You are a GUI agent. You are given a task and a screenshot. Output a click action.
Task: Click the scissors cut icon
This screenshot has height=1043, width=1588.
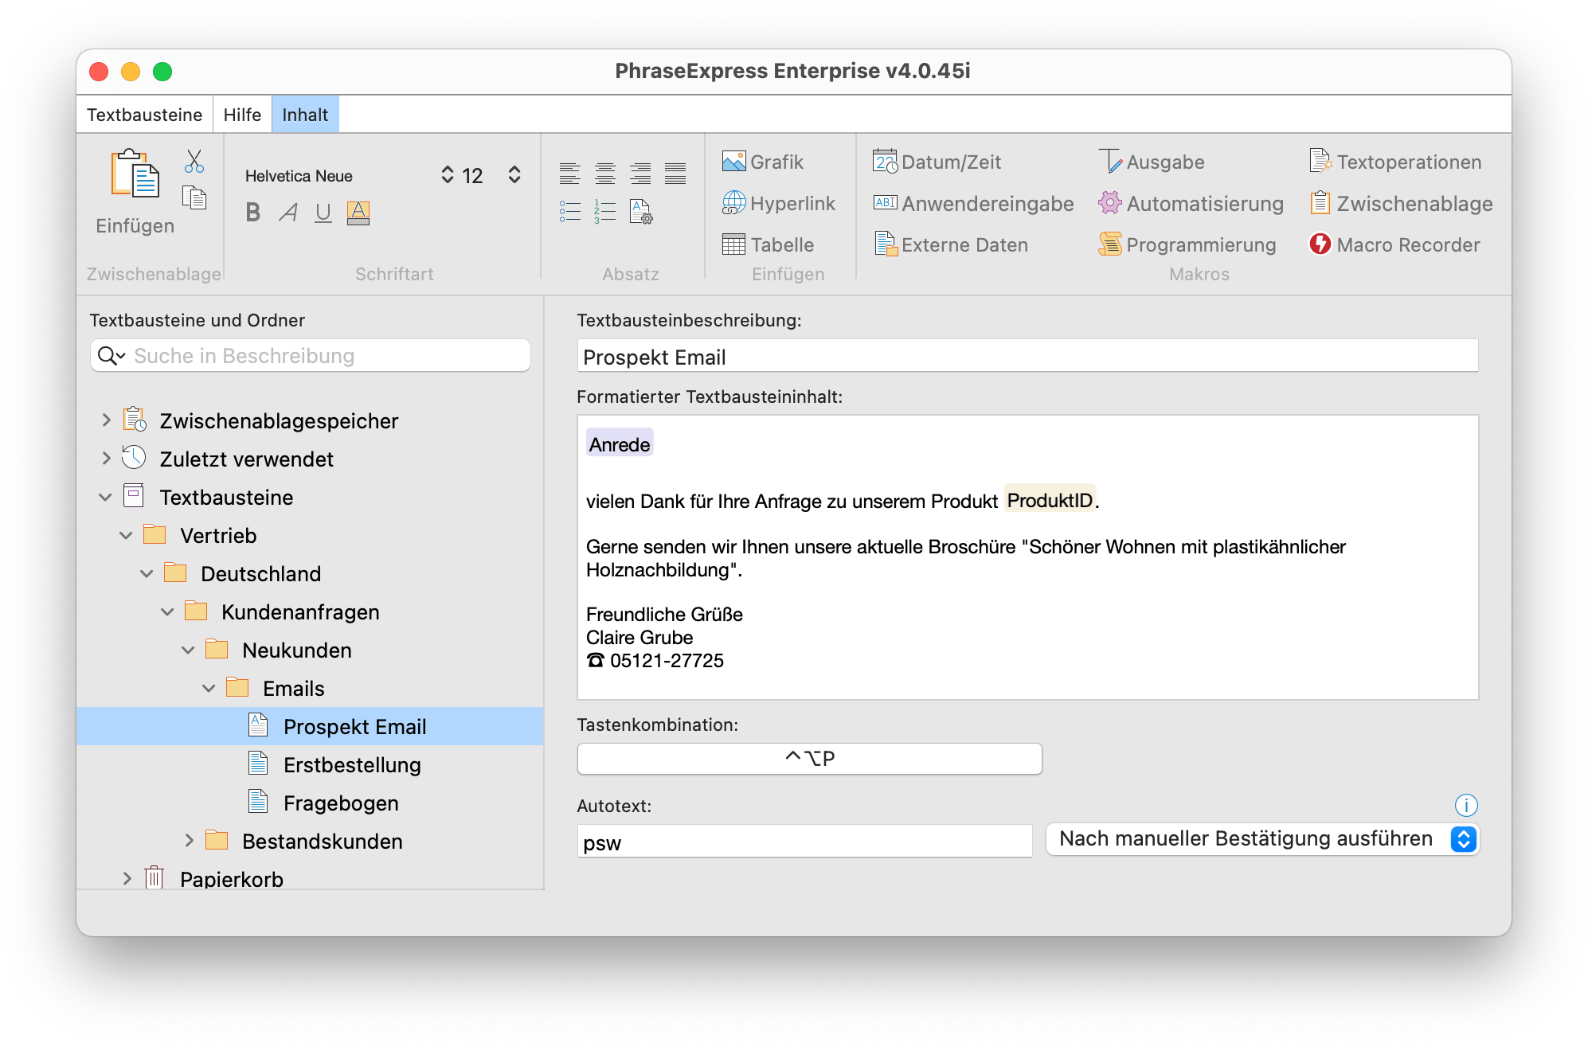(x=194, y=161)
